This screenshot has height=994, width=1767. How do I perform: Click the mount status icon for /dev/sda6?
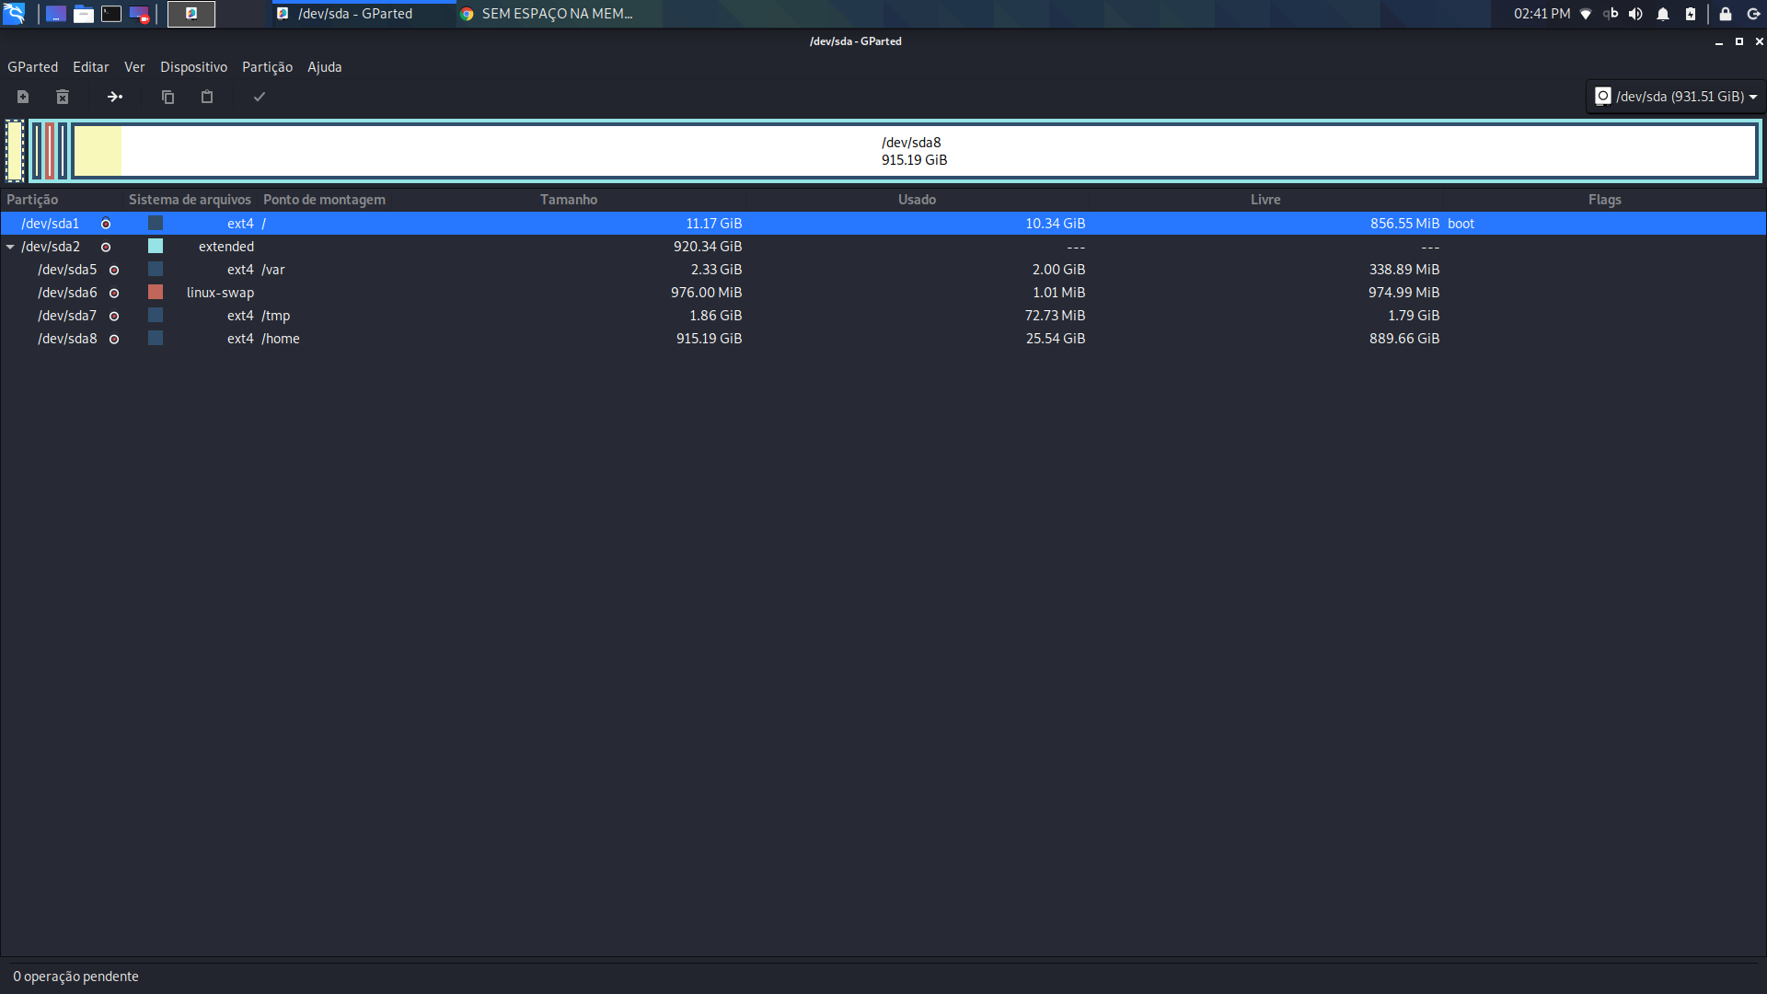tap(114, 293)
